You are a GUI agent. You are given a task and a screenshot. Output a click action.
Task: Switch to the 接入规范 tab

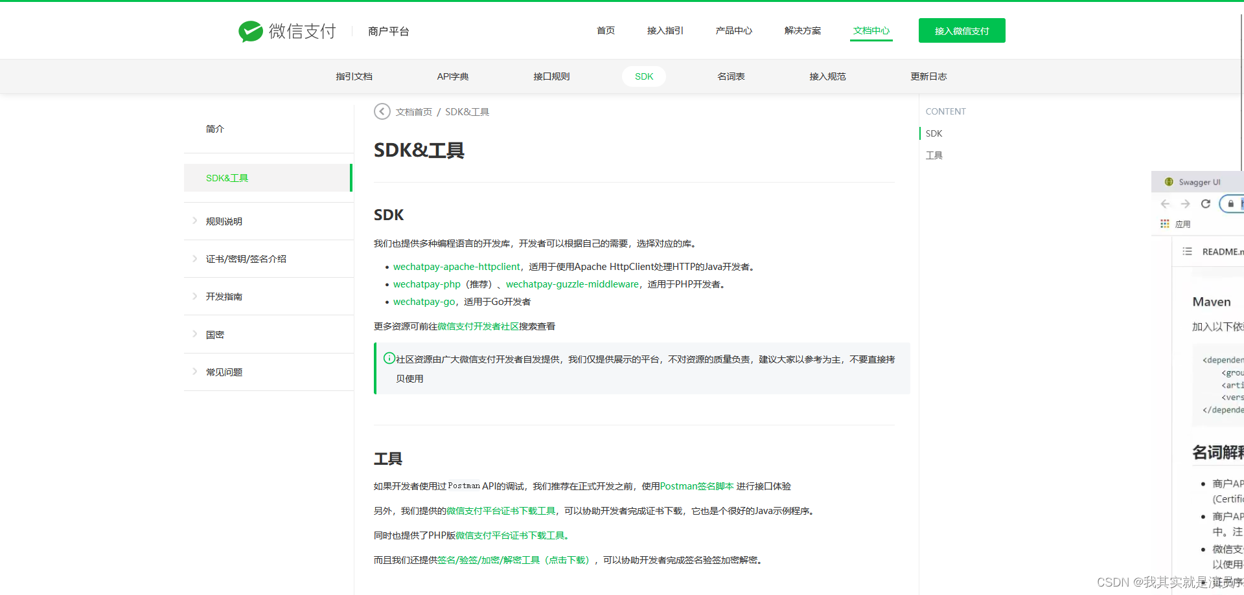click(827, 76)
